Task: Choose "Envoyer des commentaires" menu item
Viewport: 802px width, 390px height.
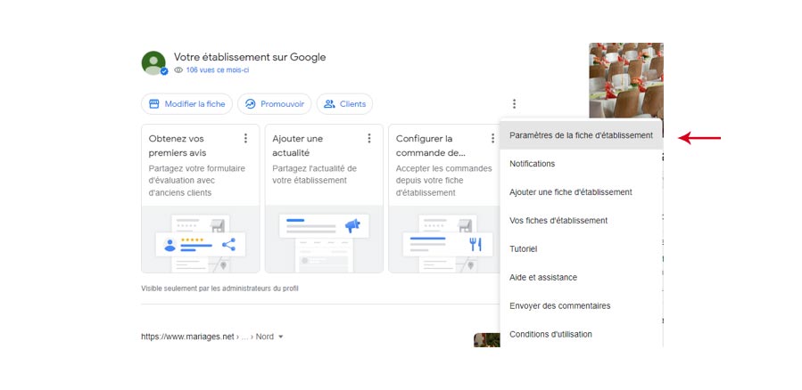Action: [x=581, y=305]
